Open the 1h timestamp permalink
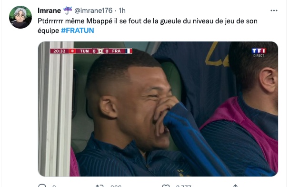Viewport: 289px width, 187px height. click(122, 10)
